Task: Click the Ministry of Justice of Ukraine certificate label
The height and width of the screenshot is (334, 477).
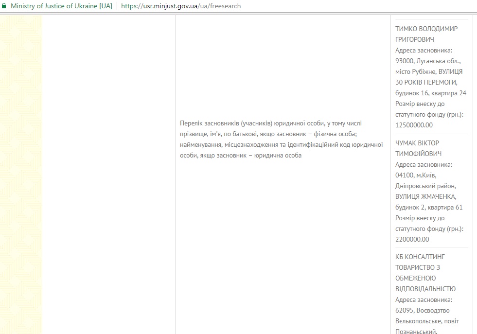Action: pos(61,6)
